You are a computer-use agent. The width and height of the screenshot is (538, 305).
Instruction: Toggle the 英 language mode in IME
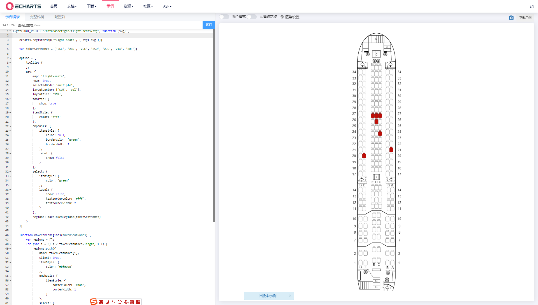click(101, 302)
